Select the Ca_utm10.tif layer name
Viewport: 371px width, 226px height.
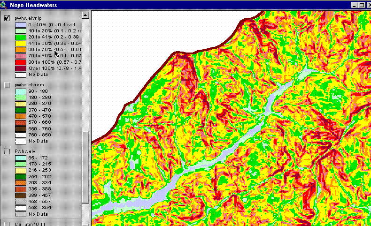click(30, 224)
